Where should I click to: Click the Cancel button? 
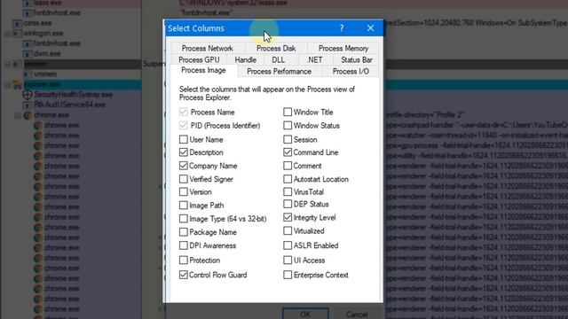pyautogui.click(x=357, y=314)
